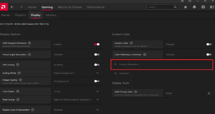Go forward with the right arrow
The image size is (215, 114).
[x=21, y=7]
